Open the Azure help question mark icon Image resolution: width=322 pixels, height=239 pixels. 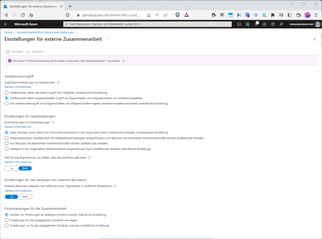click(x=273, y=24)
